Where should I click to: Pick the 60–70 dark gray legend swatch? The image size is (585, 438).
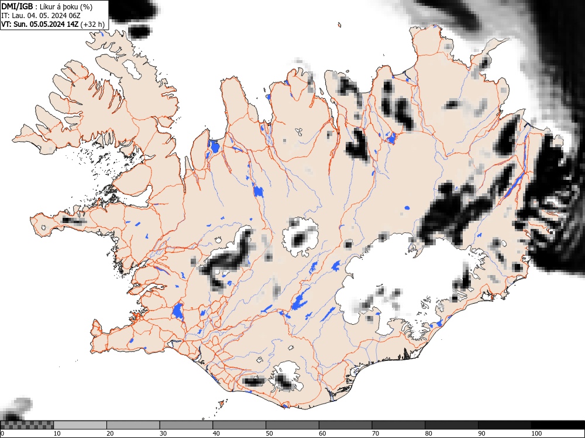(x=345, y=425)
